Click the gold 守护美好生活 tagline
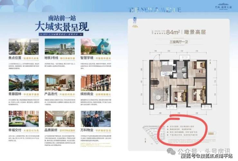This screenshot has height=161, width=238. point(103,131)
